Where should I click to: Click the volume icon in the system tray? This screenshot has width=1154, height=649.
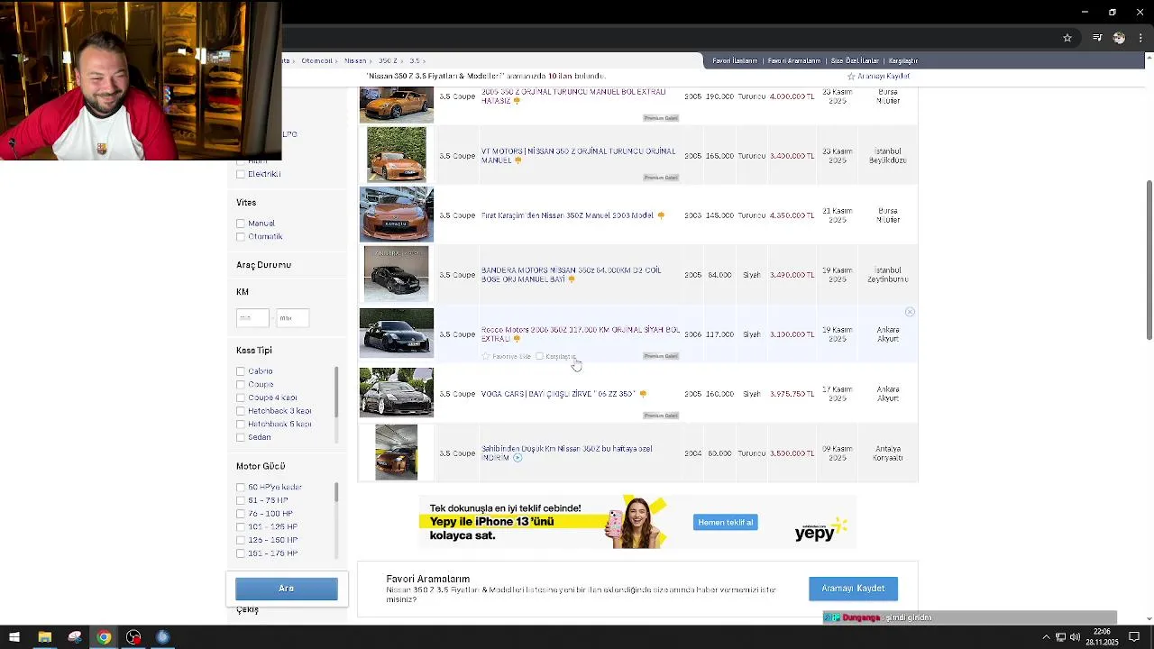1075,637
